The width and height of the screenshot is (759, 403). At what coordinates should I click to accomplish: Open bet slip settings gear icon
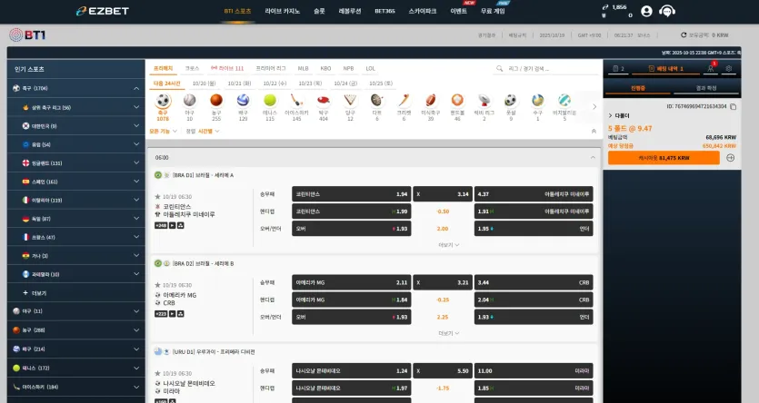pyautogui.click(x=728, y=69)
